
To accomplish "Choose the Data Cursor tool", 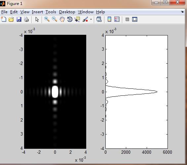I will (x=77, y=19).
